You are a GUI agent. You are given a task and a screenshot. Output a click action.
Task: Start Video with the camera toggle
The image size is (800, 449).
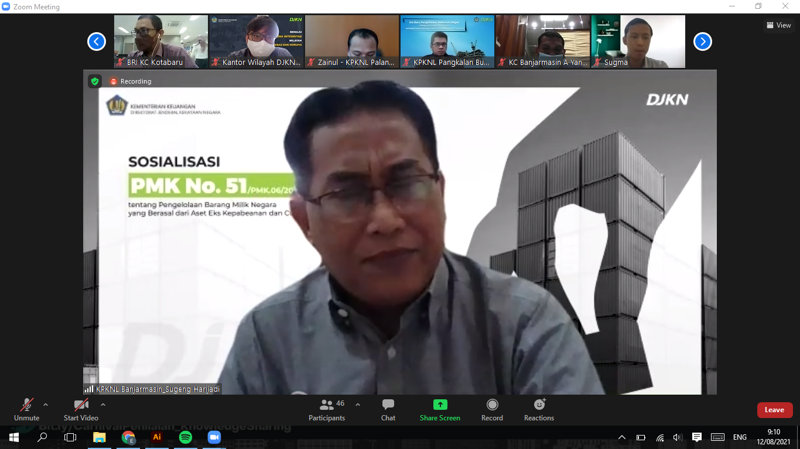(81, 409)
